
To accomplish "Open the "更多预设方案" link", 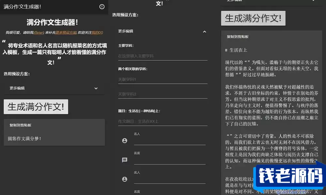I will click(x=66, y=32).
